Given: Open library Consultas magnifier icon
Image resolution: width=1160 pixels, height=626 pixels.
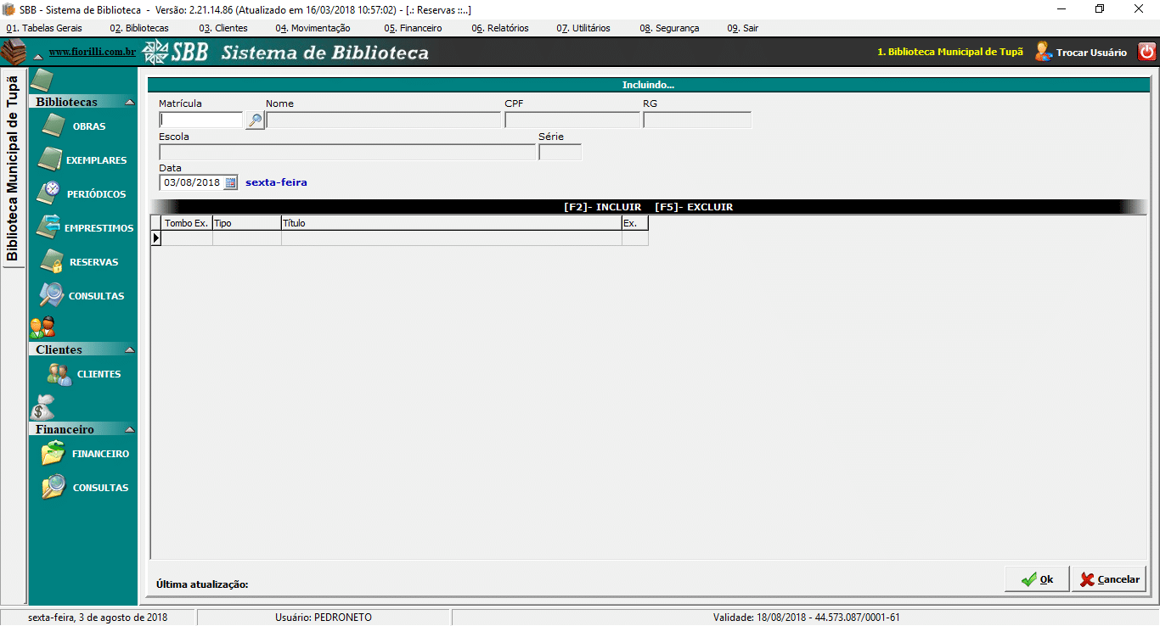Looking at the screenshot, I should (x=52, y=295).
